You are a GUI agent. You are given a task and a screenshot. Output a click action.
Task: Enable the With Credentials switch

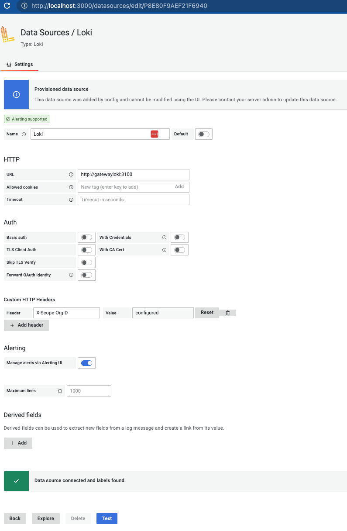(179, 238)
